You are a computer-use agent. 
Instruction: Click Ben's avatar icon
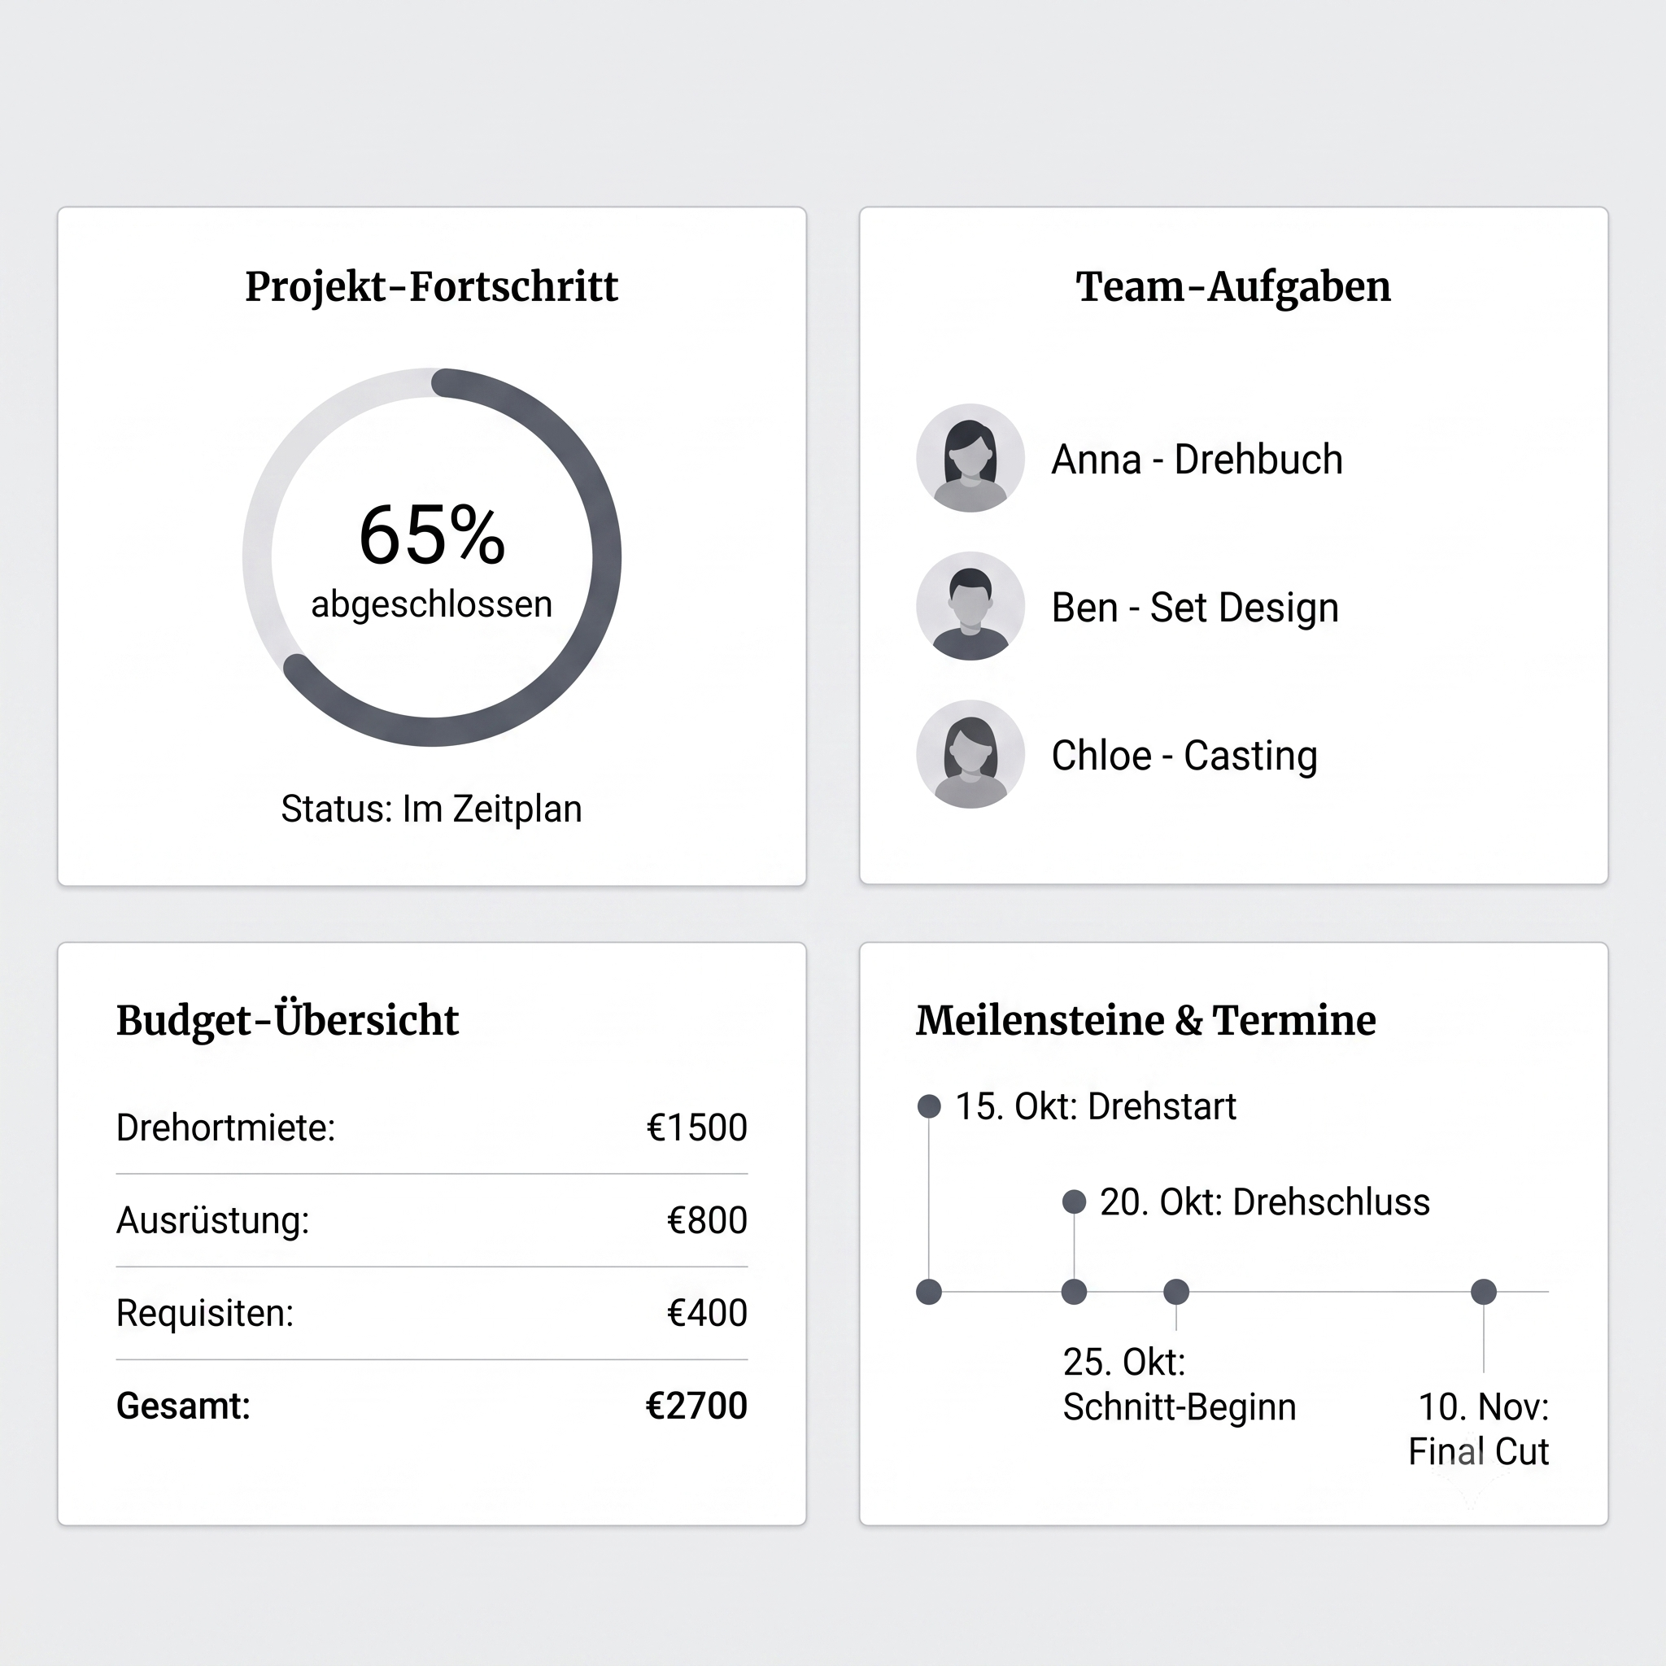(970, 606)
